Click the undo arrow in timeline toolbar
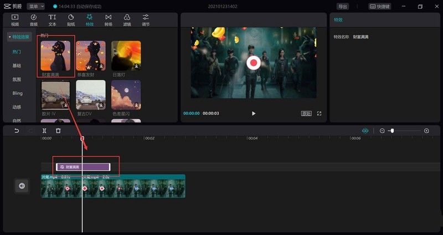This screenshot has width=443, height=235. 17,131
